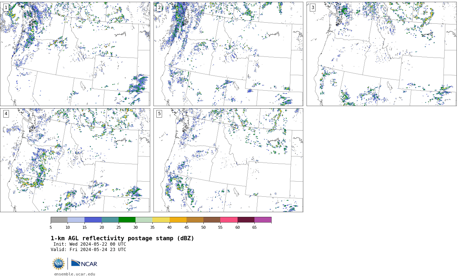Open ensemble member 5 reflectivity map
Image resolution: width=460 pixels, height=278 pixels.
pyautogui.click(x=228, y=160)
